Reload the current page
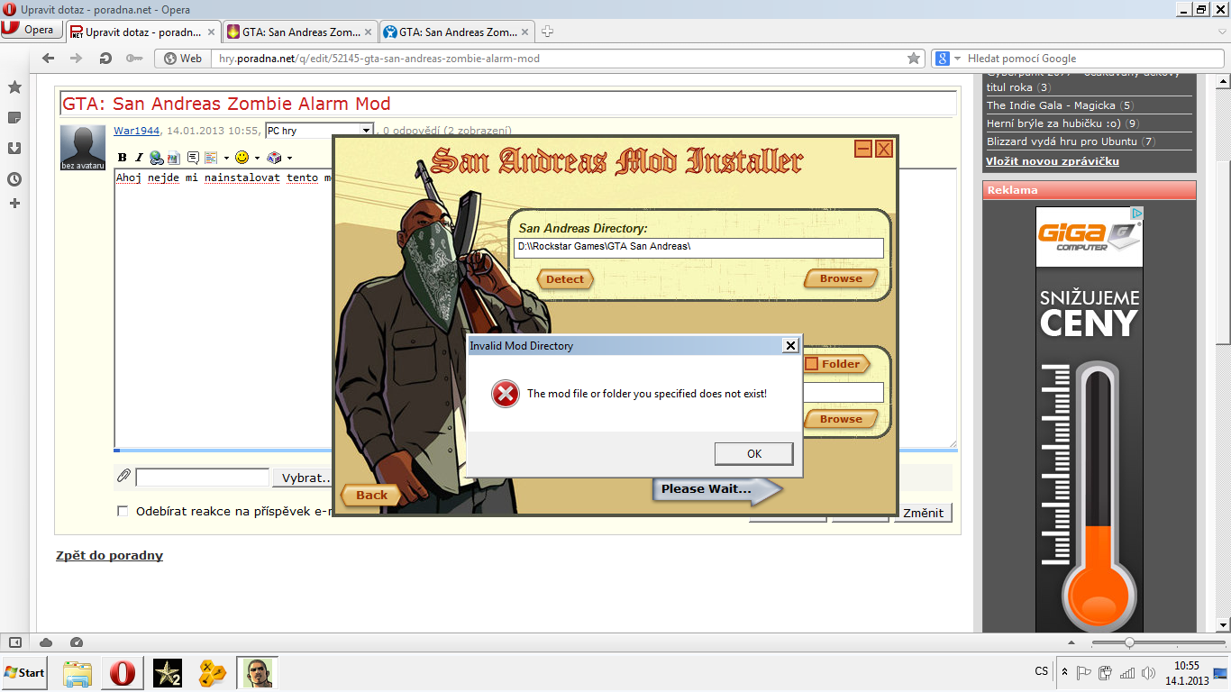Screen dimensions: 1231x692 [105, 59]
